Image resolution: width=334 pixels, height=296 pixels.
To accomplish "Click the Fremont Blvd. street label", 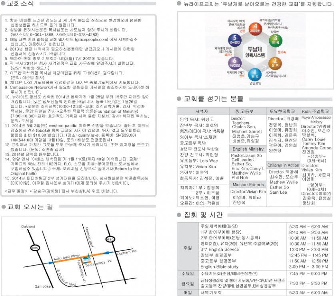I will [x=89, y=238].
